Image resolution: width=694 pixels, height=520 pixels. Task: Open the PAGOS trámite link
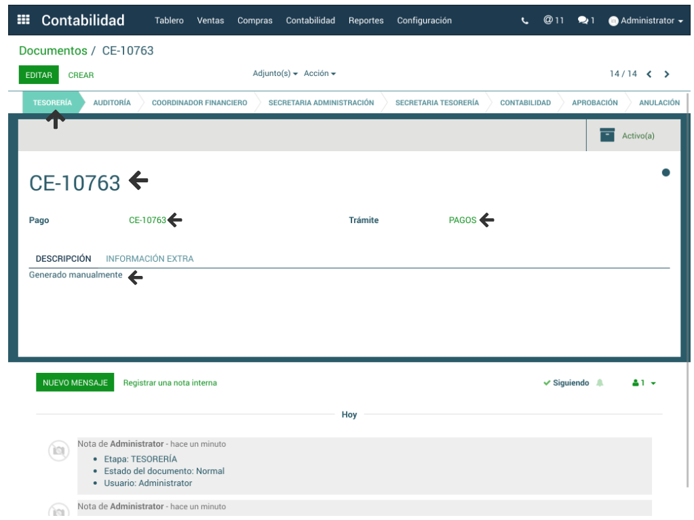463,220
